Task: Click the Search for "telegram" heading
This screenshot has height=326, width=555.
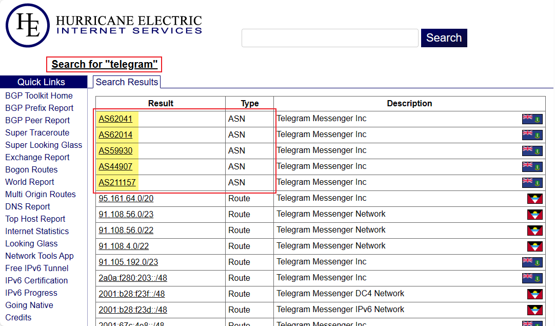Action: tap(104, 65)
